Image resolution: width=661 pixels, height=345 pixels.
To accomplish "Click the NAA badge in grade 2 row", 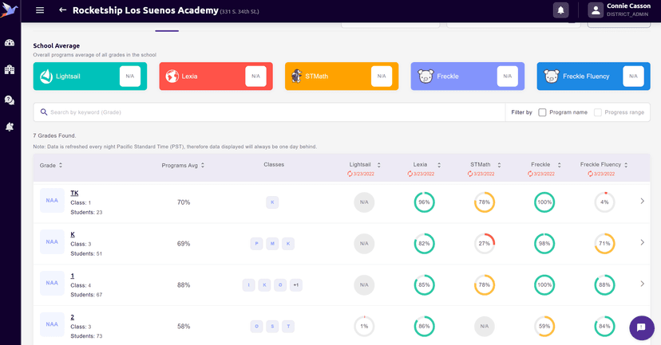I will [52, 324].
